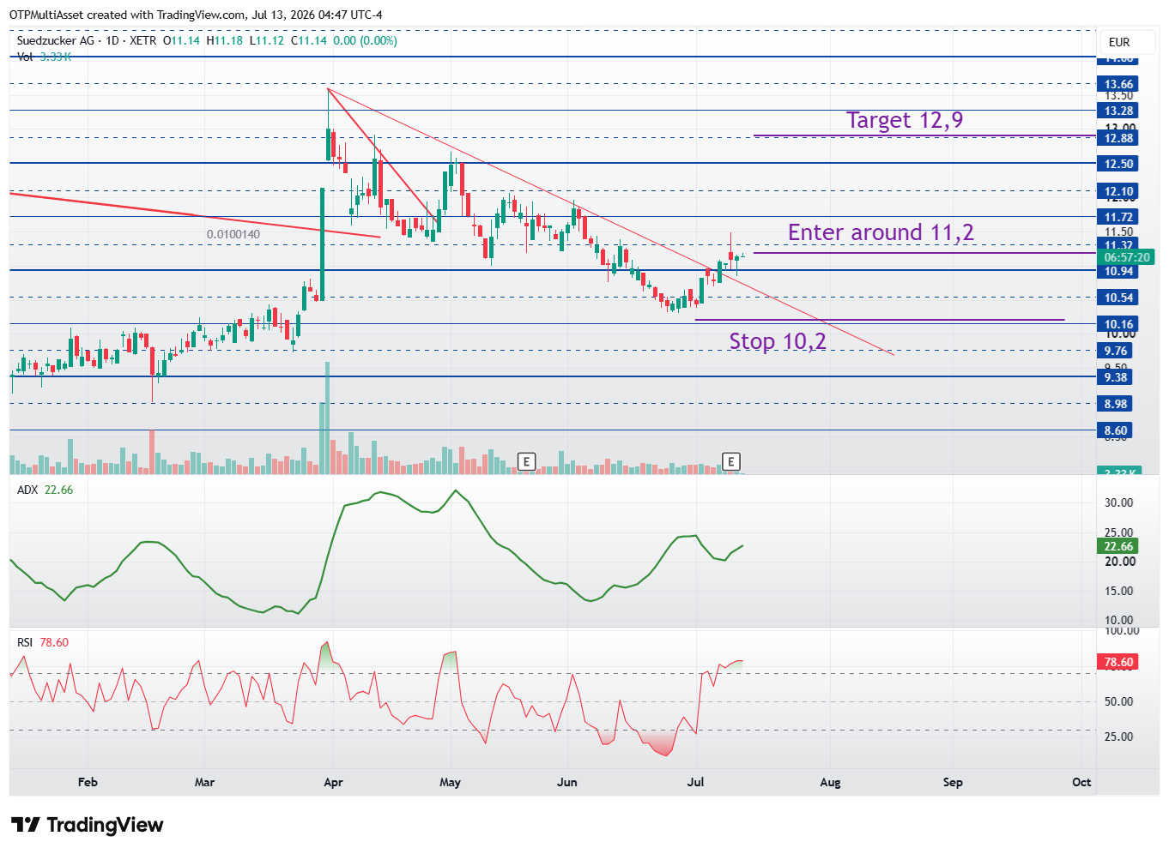This screenshot has width=1169, height=854.
Task: Open the June earnings 'E' marker
Action: [526, 462]
